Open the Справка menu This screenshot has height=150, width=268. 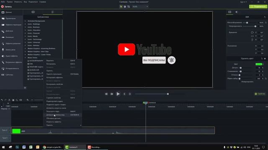tap(43, 2)
